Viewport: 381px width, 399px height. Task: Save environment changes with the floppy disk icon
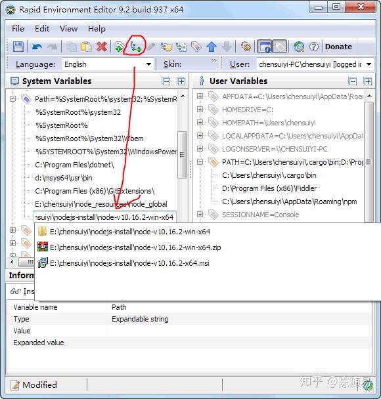pyautogui.click(x=18, y=47)
